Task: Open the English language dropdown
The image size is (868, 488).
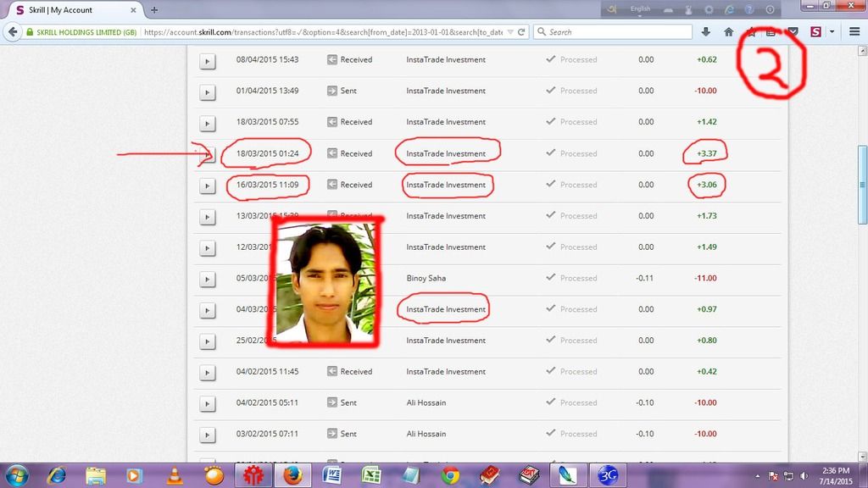Action: pos(640,9)
